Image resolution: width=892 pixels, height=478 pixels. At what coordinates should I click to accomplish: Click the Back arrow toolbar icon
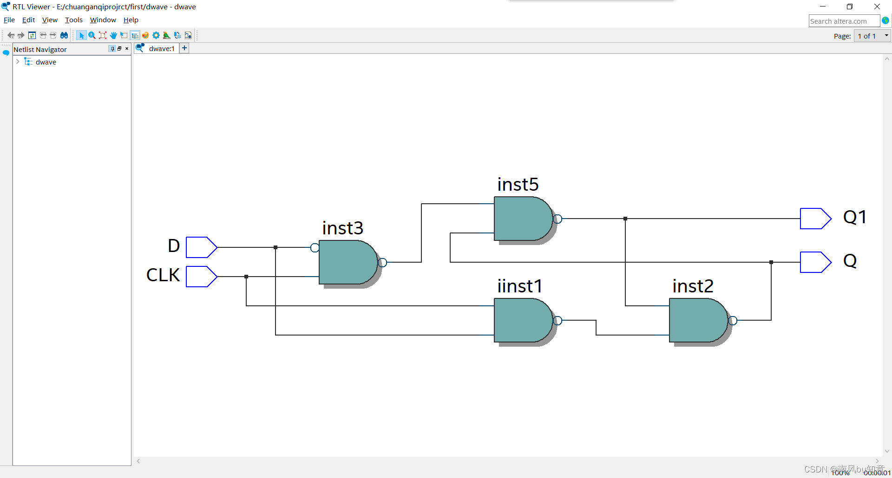click(11, 35)
